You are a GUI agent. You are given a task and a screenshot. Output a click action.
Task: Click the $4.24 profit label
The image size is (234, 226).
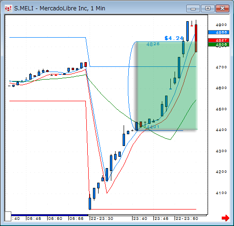coord(174,38)
